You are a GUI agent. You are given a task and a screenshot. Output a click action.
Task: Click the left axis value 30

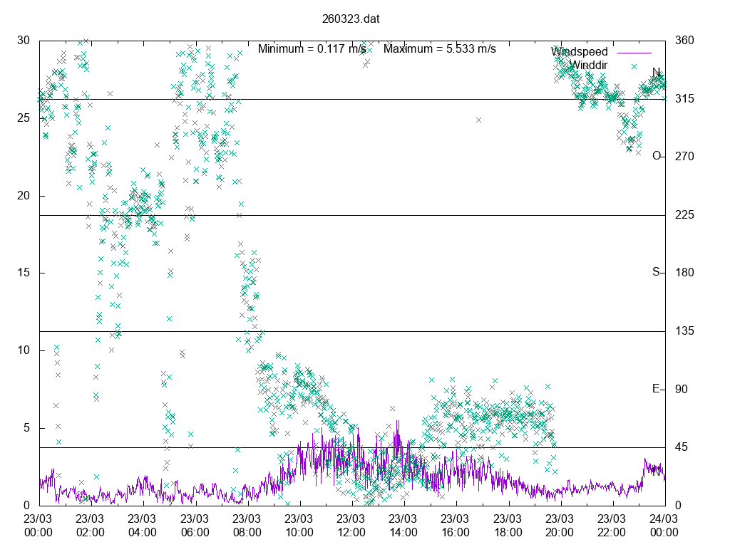tap(24, 41)
